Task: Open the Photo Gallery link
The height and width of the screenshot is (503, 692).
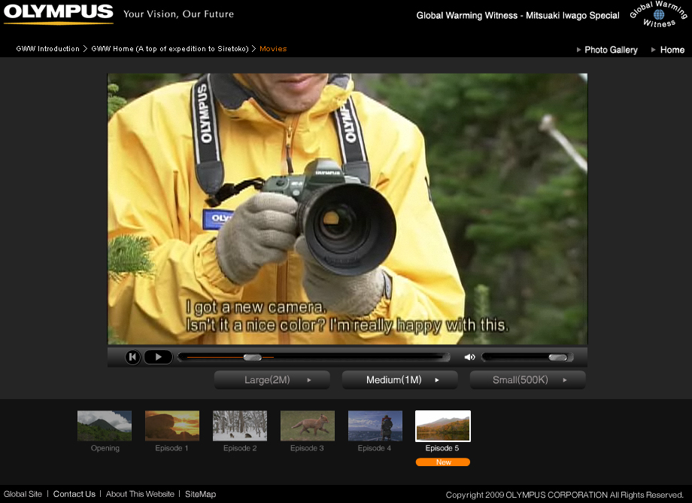Action: [611, 50]
